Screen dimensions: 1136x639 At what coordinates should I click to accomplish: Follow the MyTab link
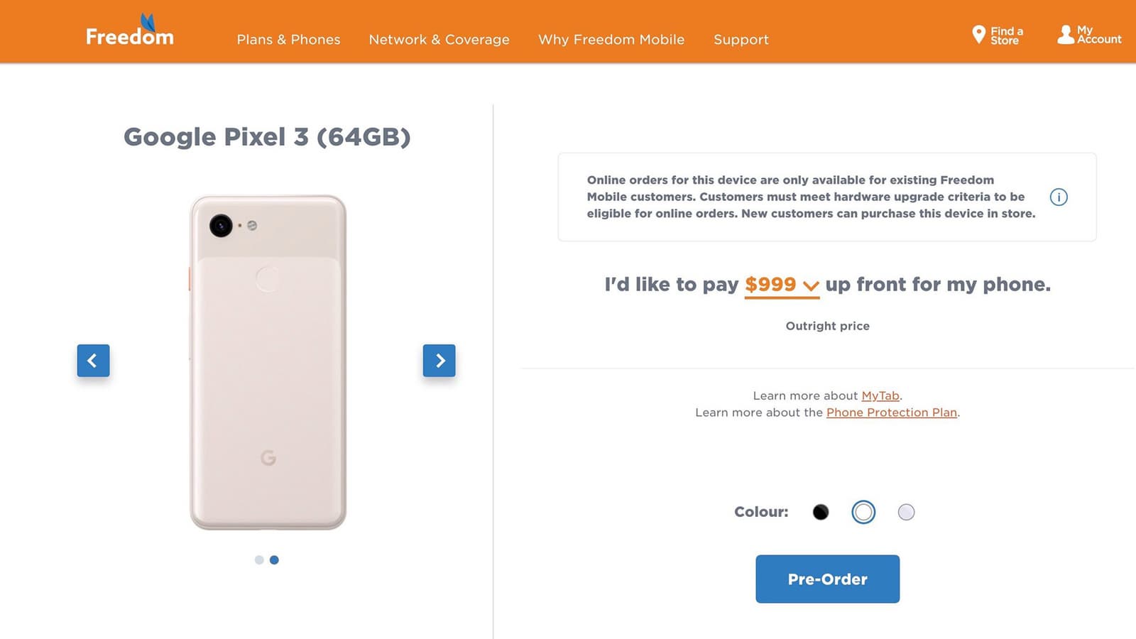click(x=880, y=396)
